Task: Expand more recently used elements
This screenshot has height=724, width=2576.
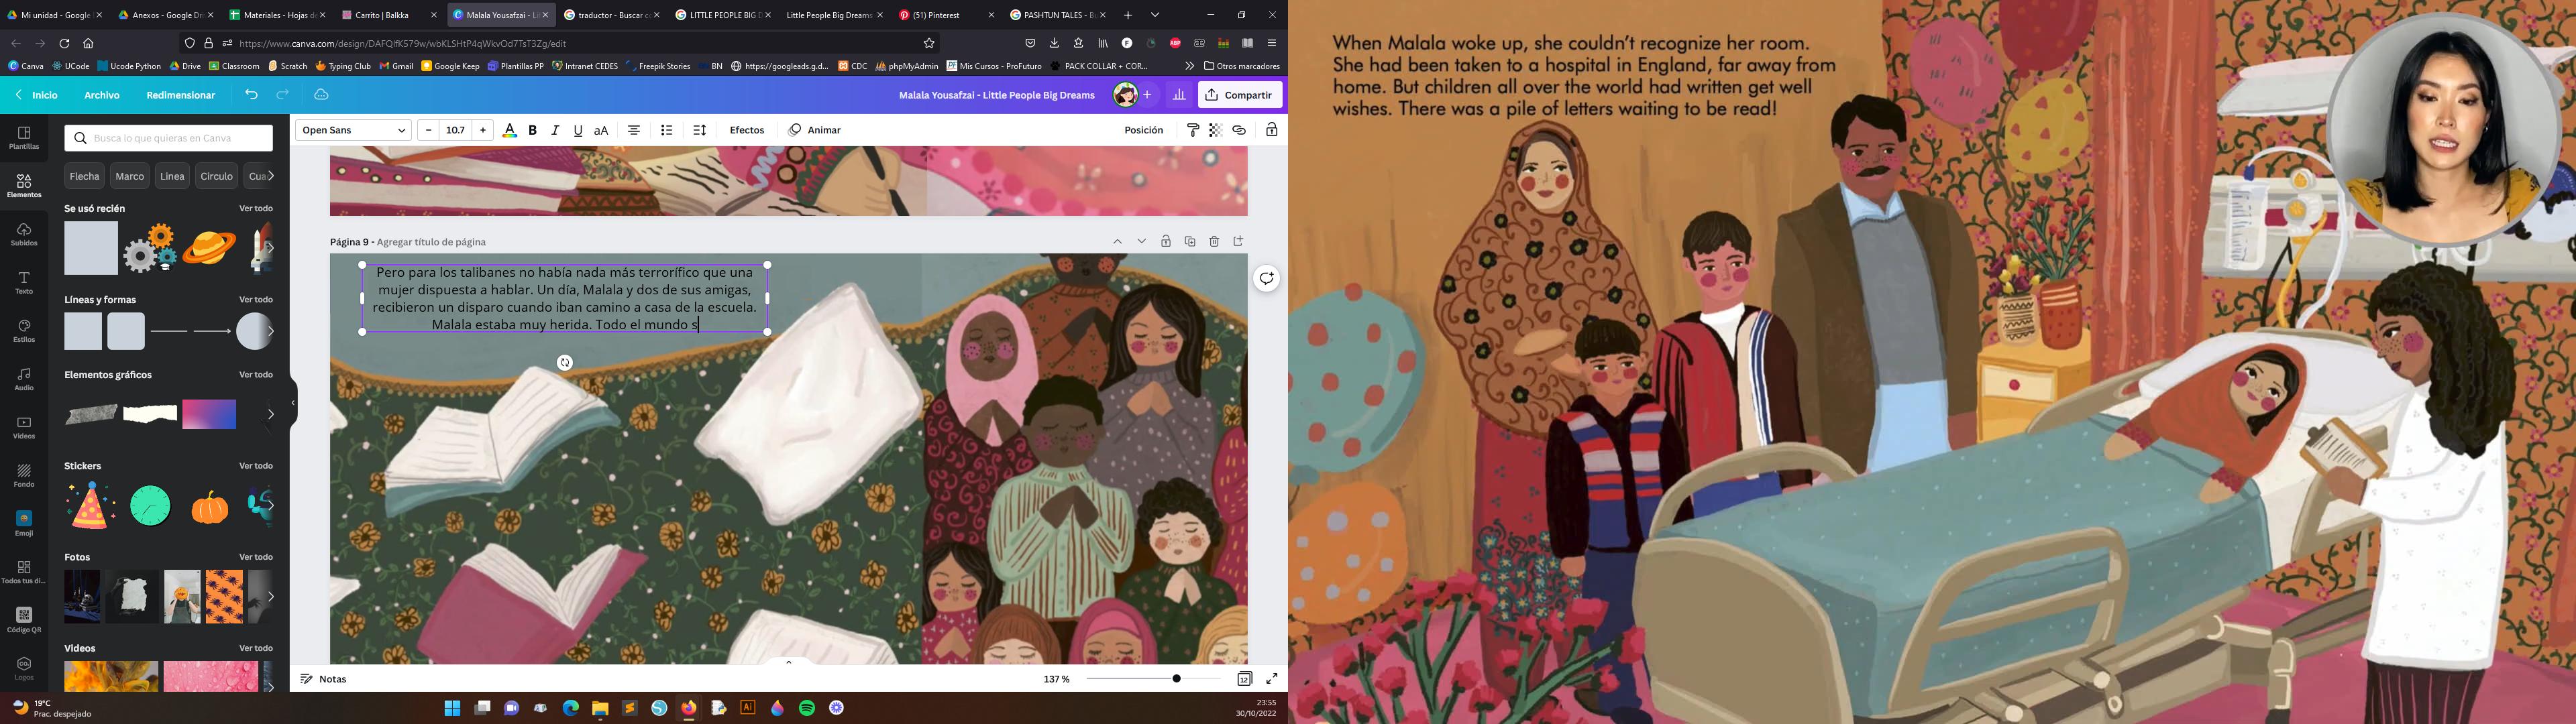Action: [x=269, y=247]
